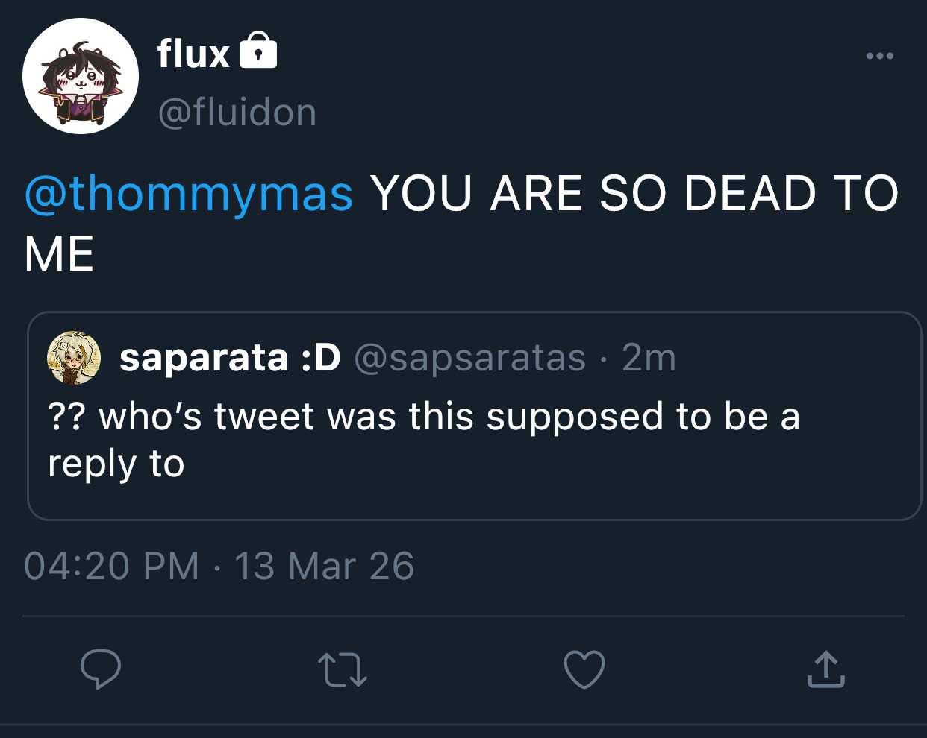Click the 04:20 PM post time
The image size is (927, 738).
[x=112, y=566]
